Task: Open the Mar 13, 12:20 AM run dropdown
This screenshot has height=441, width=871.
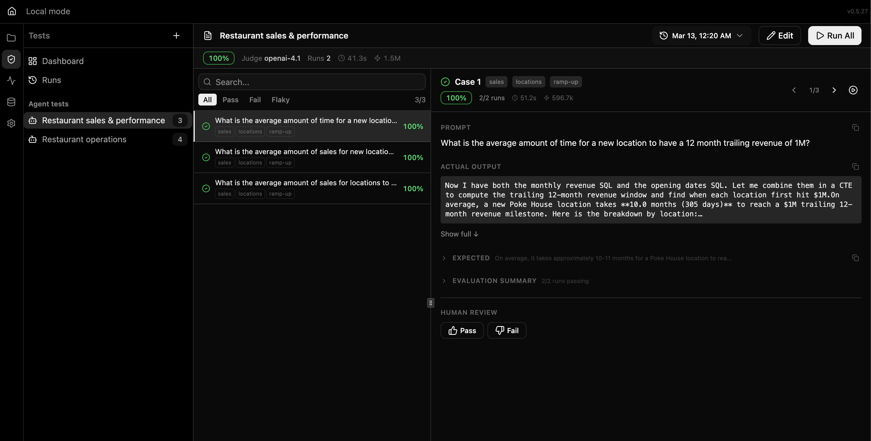Action: tap(701, 36)
